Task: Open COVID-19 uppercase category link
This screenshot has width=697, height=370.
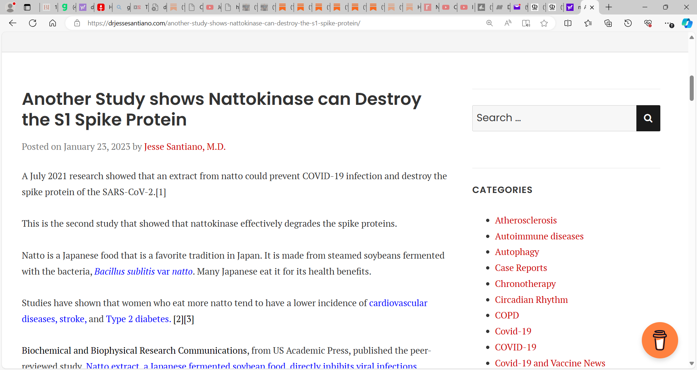Action: coord(515,347)
